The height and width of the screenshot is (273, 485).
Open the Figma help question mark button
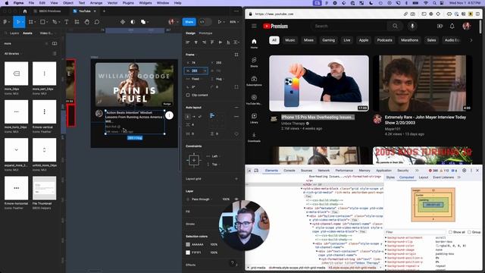[x=232, y=263]
